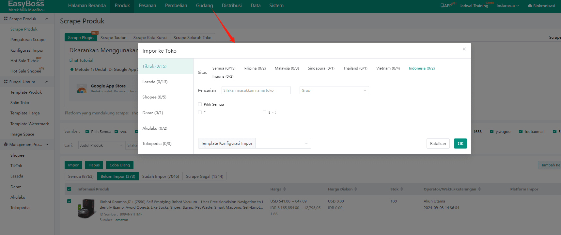The width and height of the screenshot is (561, 235).
Task: Filter sites by Malaysia (0/3)
Action: coord(287,68)
